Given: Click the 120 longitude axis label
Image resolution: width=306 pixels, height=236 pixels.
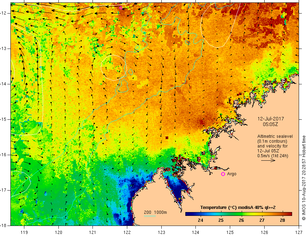Looking at the screenshot, I should pos(58,232).
